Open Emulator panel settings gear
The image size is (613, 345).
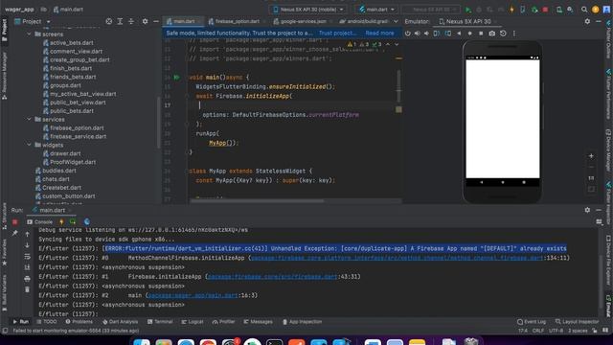click(x=587, y=21)
